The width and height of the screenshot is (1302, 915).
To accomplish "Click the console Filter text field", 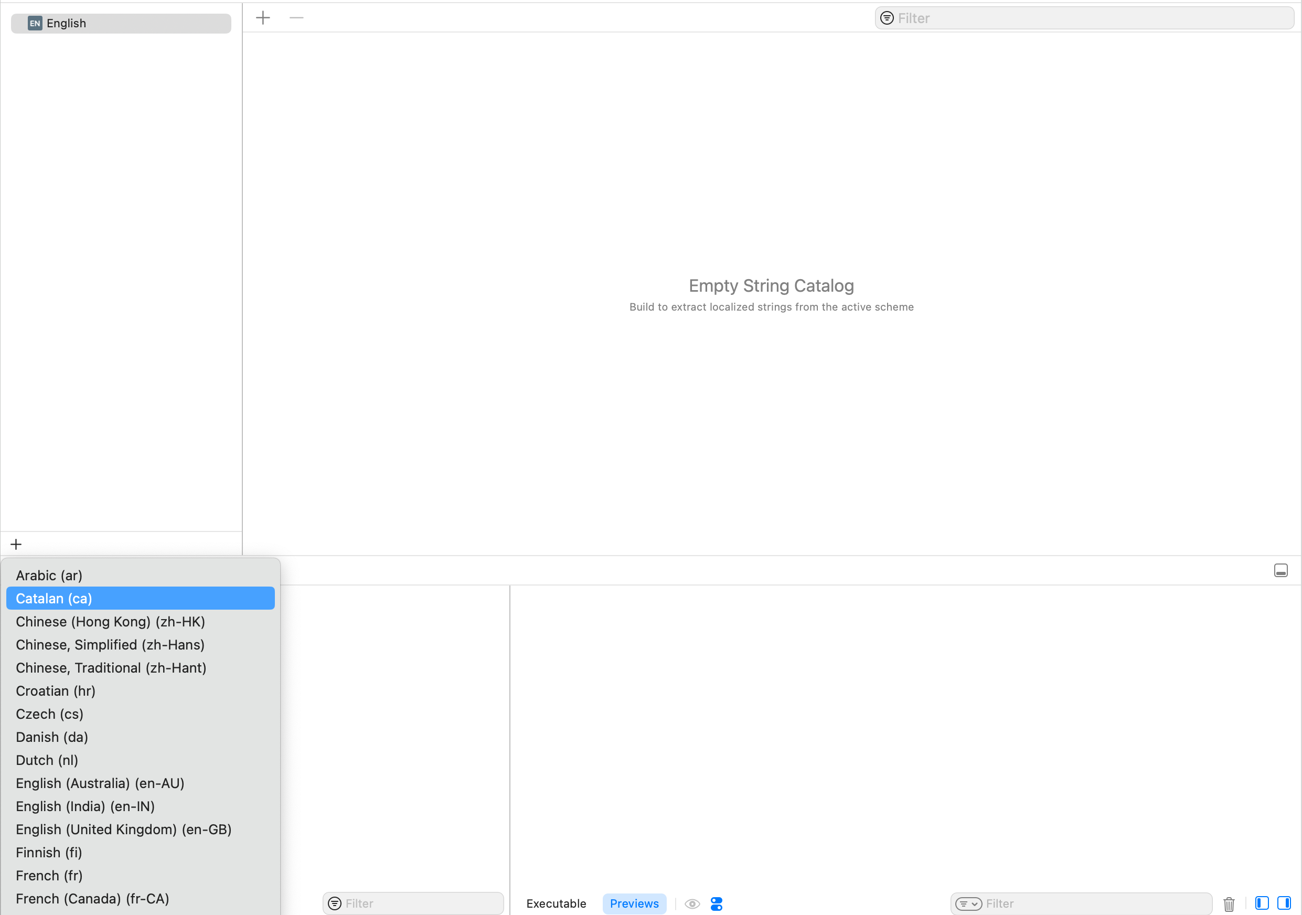I will 1094,903.
